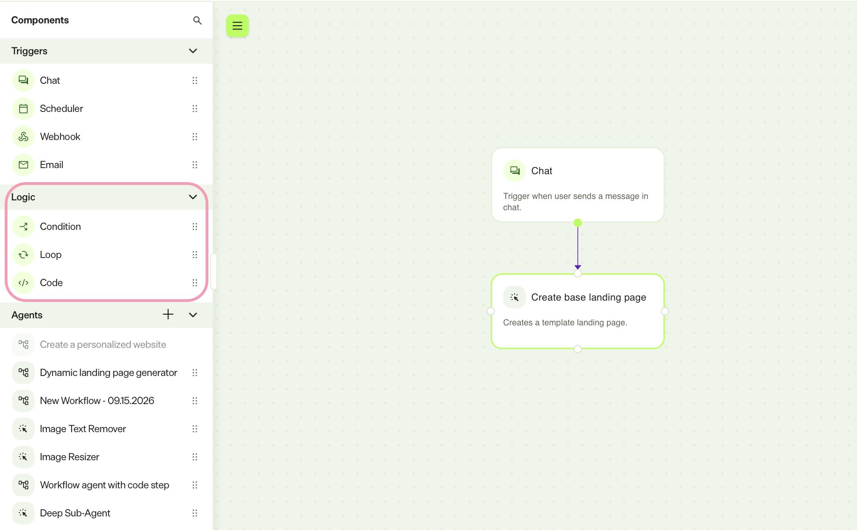The width and height of the screenshot is (857, 530).
Task: Click the Image Resizer agent icon
Action: (23, 457)
